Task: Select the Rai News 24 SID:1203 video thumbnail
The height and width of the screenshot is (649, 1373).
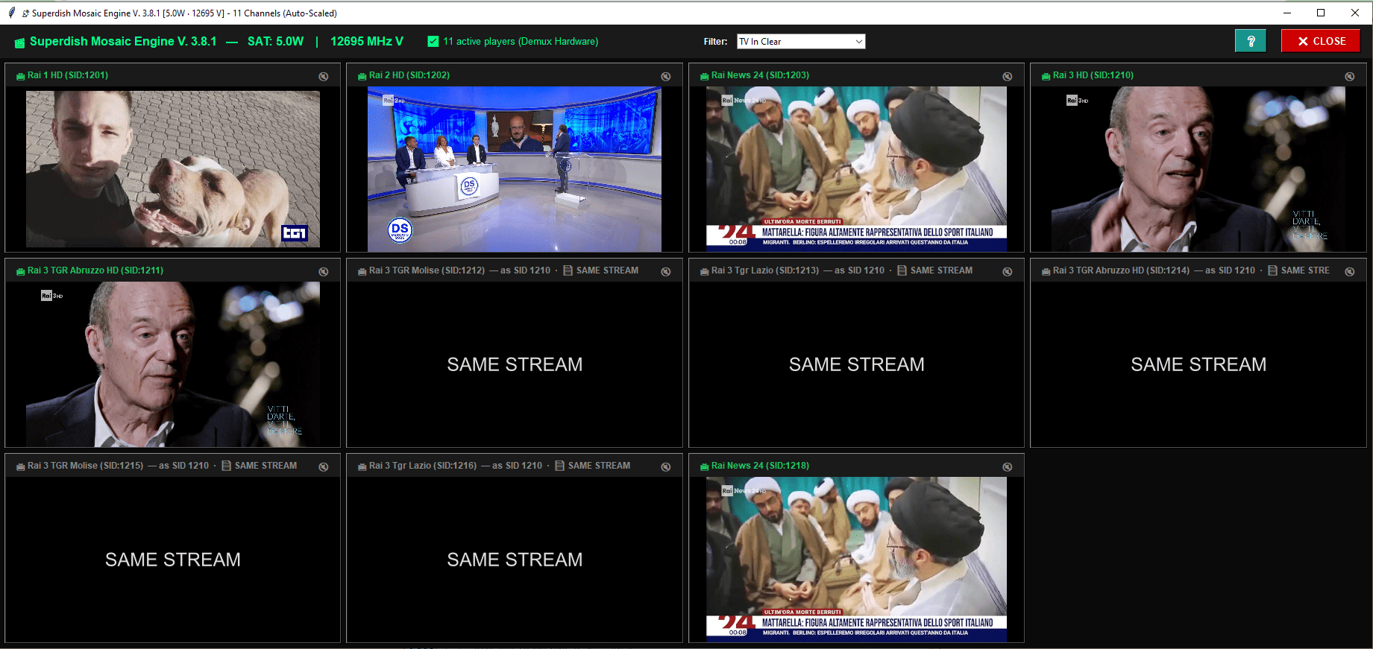Action: [856, 169]
